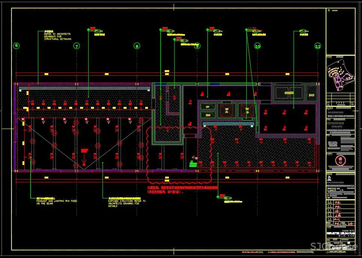Click grid bubble number 6
The width and height of the screenshot is (362, 258).
pyautogui.click(x=16, y=46)
